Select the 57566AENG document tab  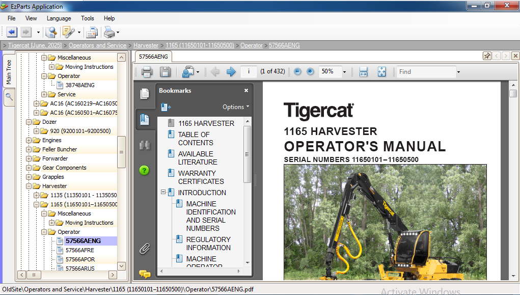click(x=153, y=57)
